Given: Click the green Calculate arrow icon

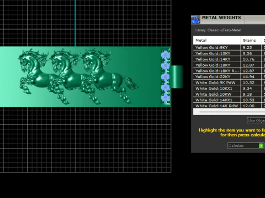Looking at the screenshot, I should (261, 146).
